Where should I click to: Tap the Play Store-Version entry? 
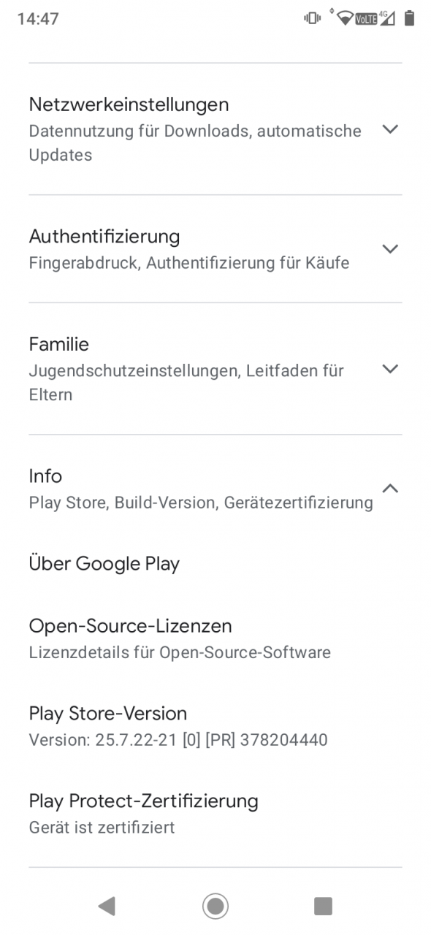pos(215,726)
